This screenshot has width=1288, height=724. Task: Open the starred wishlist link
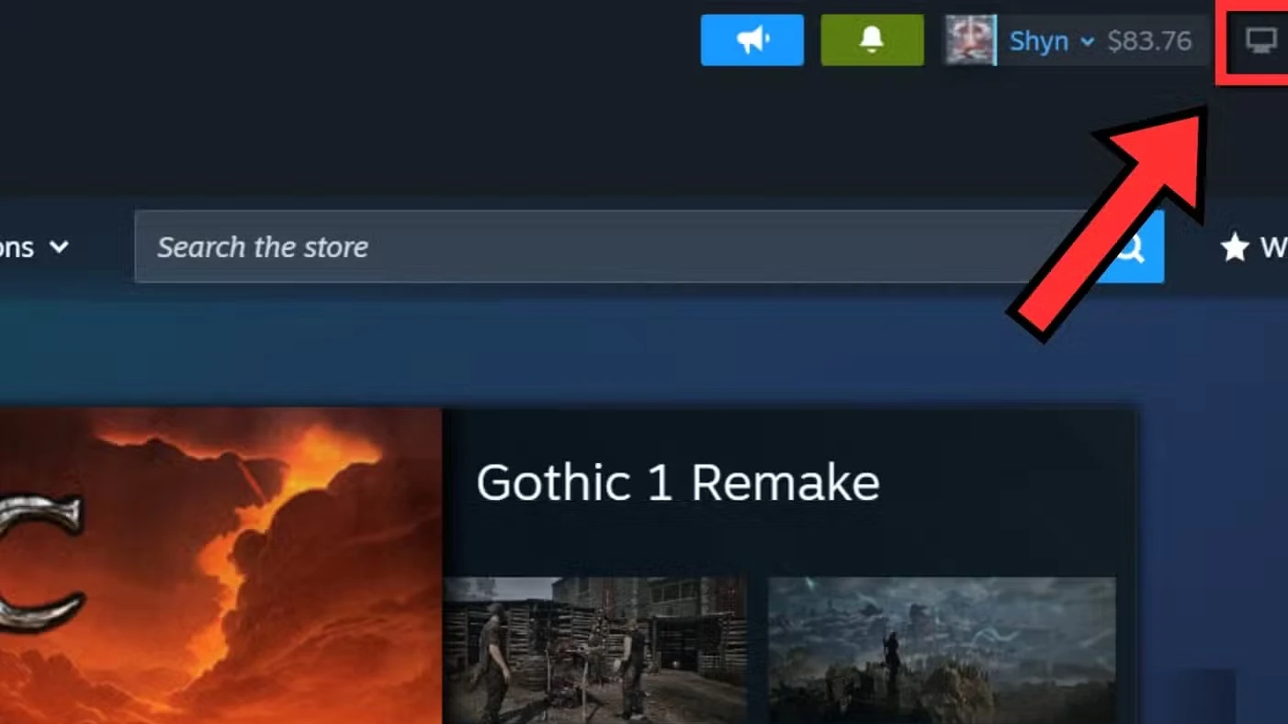pos(1254,246)
